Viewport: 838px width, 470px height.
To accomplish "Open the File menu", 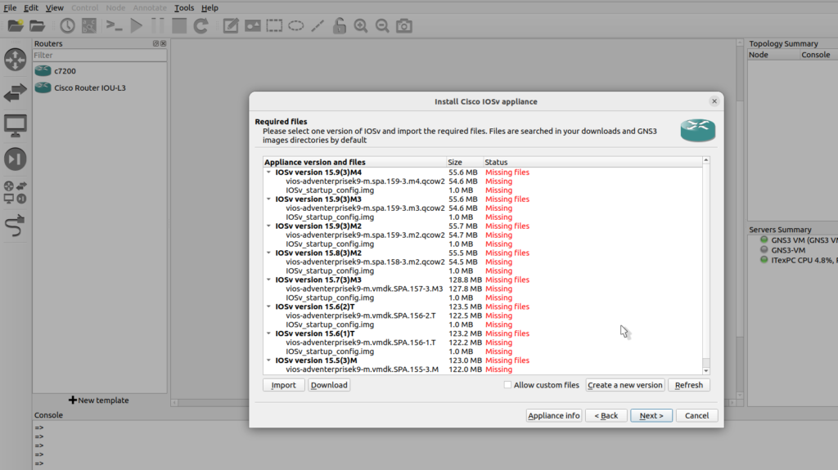I will (10, 7).
